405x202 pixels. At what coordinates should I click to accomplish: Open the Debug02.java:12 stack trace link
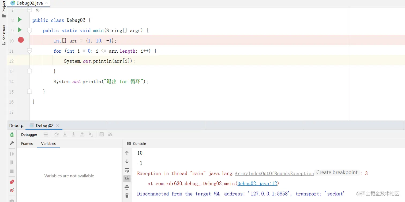click(257, 184)
